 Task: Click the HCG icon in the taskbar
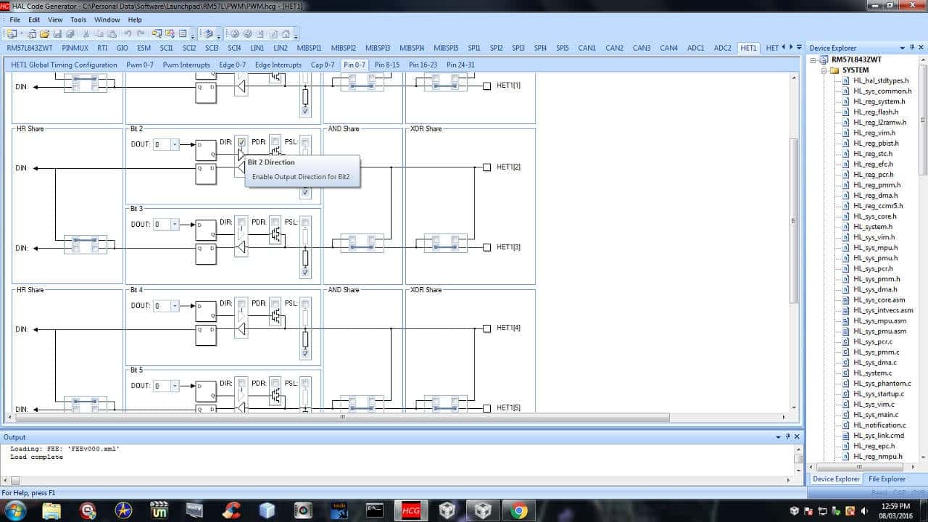pos(411,510)
